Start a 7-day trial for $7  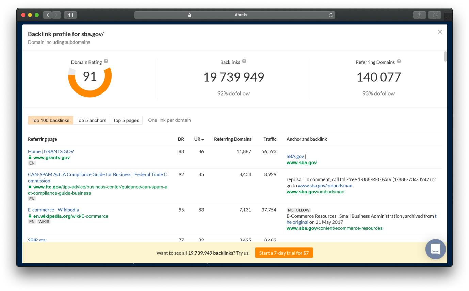pos(284,253)
